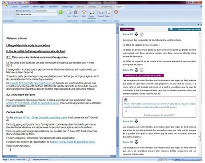
Task: Run search with the green magnifier button
Action: 60,12
